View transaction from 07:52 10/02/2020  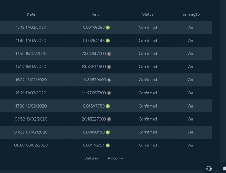(190, 119)
